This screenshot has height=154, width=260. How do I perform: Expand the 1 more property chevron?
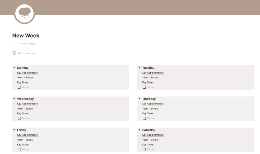coord(14,44)
